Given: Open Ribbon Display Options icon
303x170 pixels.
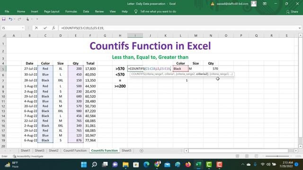Looking at the screenshot, I should pyautogui.click(x=265, y=4).
